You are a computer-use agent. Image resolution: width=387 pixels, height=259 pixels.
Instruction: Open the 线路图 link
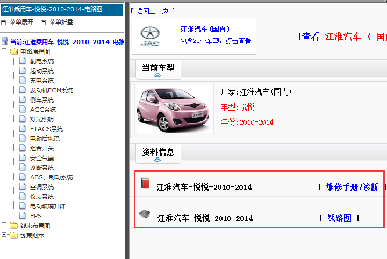click(x=339, y=218)
